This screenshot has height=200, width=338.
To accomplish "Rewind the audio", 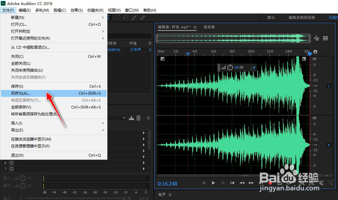I will (242, 183).
